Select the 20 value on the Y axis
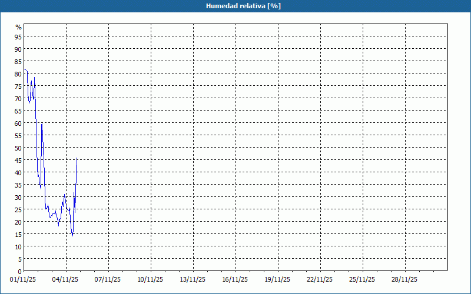Image resolution: width=471 pixels, height=294 pixels. point(18,222)
